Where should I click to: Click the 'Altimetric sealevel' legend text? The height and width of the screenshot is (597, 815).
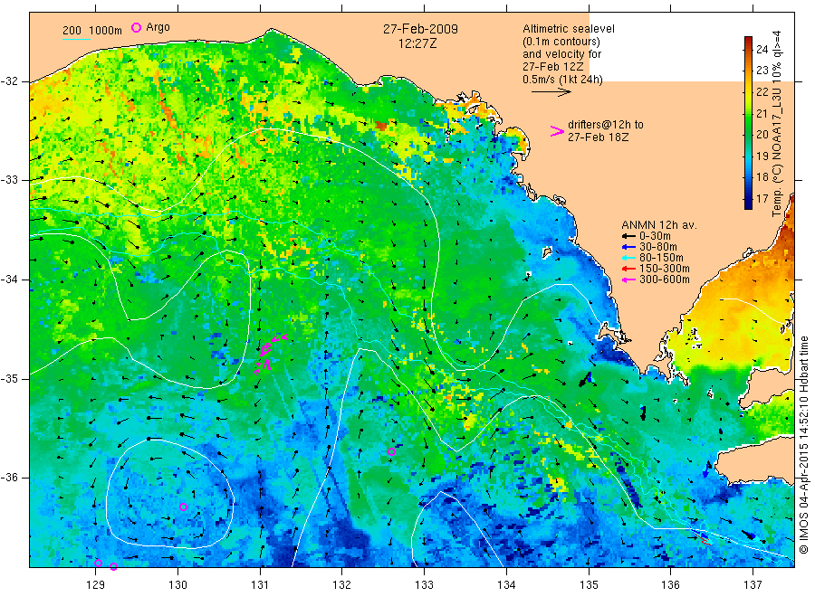coord(569,29)
